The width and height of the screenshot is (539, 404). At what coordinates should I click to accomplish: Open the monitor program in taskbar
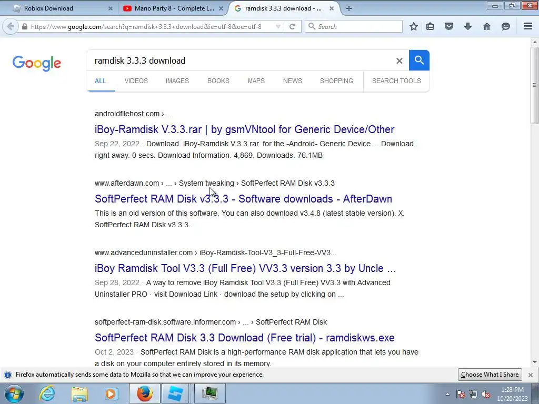209,393
